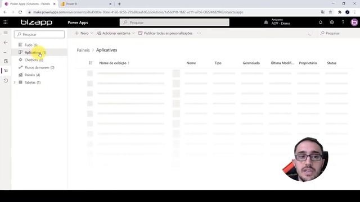
Task: Click the Power Apps header title
Action: (x=78, y=22)
